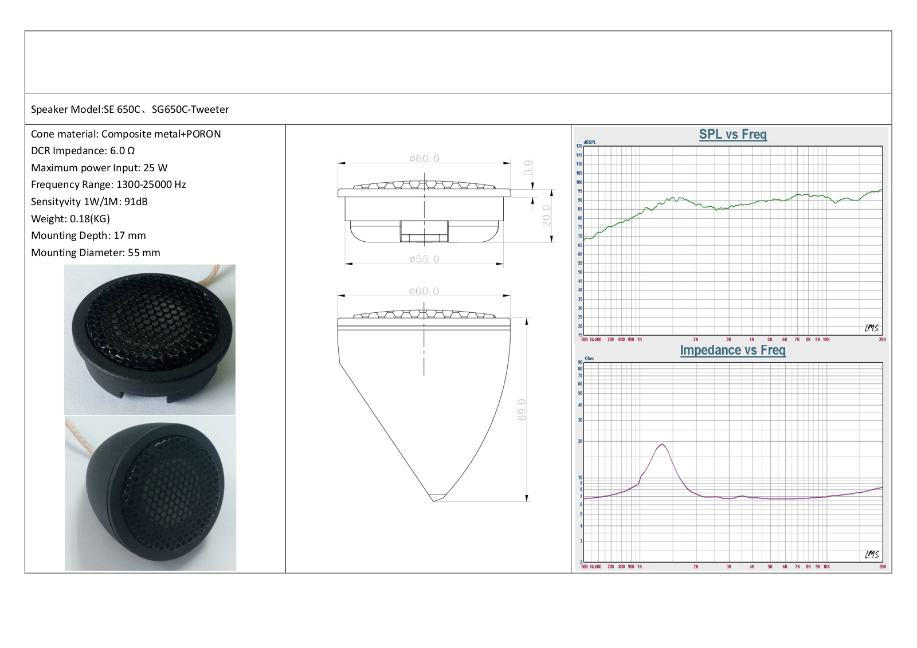Click the SPL vs Freq chart title
The image size is (917, 648).
732,134
